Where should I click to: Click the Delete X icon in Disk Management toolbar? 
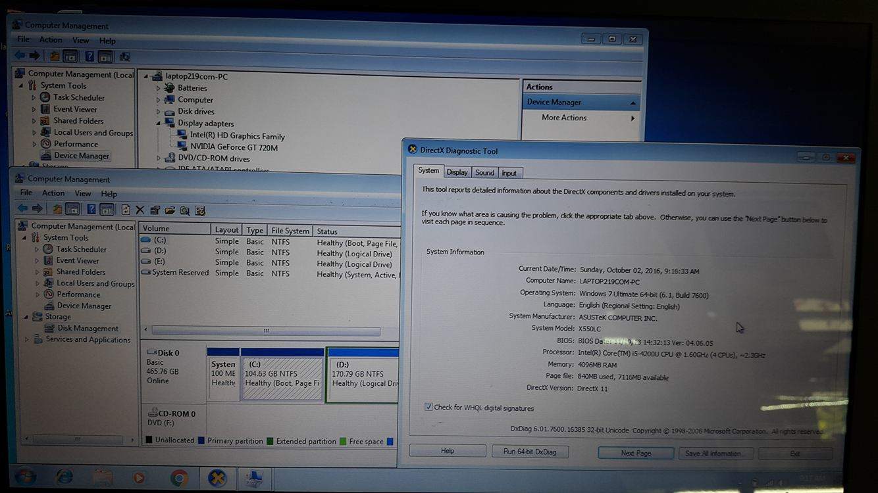[x=140, y=210]
